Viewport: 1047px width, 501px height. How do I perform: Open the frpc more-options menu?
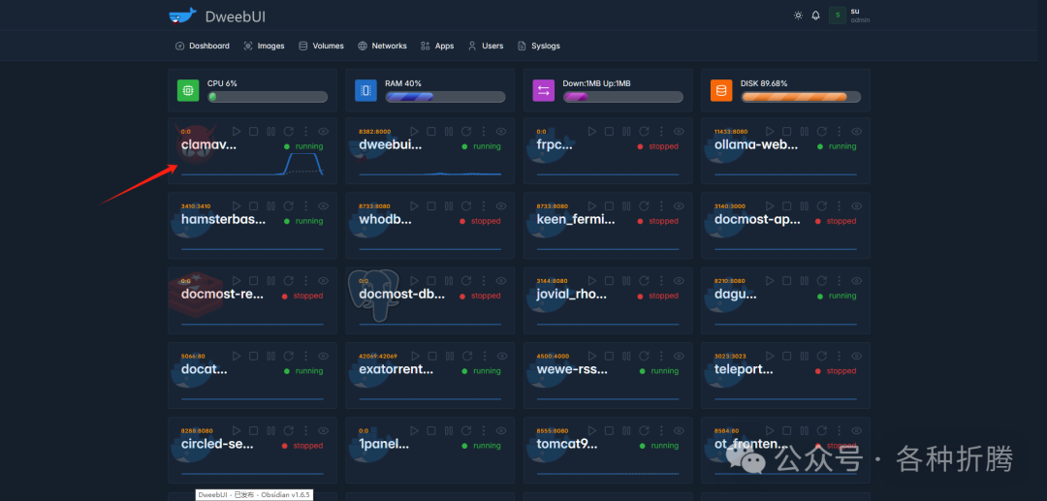pyautogui.click(x=661, y=132)
